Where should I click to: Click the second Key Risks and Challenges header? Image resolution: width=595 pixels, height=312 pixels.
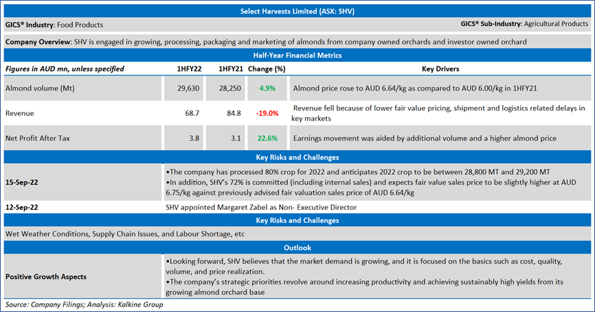click(x=297, y=220)
